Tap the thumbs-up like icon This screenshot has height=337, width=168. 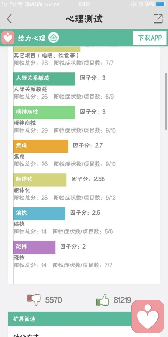click(103, 300)
